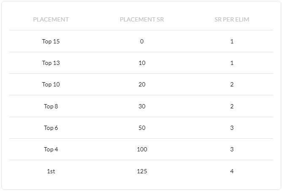This screenshot has height=191, width=282.
Task: Select the Top 13 placement cell
Action: 51,63
